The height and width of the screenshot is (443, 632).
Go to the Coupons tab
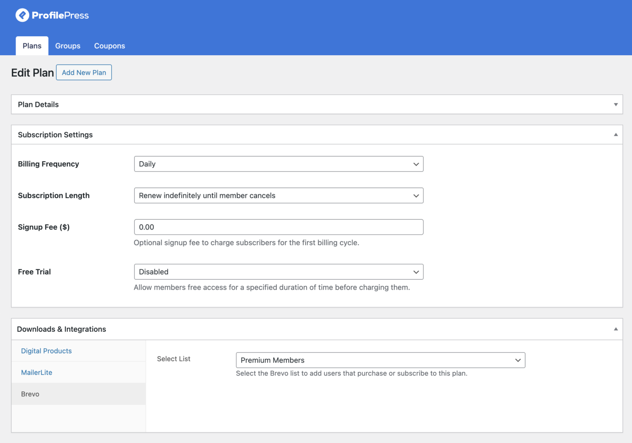(x=110, y=46)
